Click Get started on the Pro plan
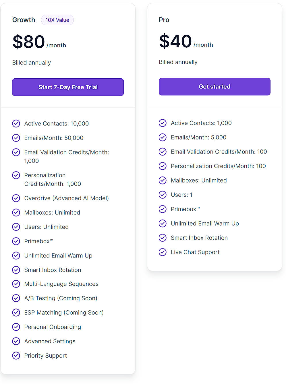 [x=214, y=86]
